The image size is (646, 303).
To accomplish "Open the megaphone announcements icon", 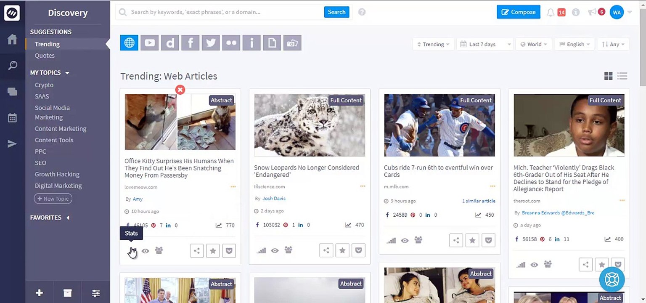I will click(x=592, y=12).
